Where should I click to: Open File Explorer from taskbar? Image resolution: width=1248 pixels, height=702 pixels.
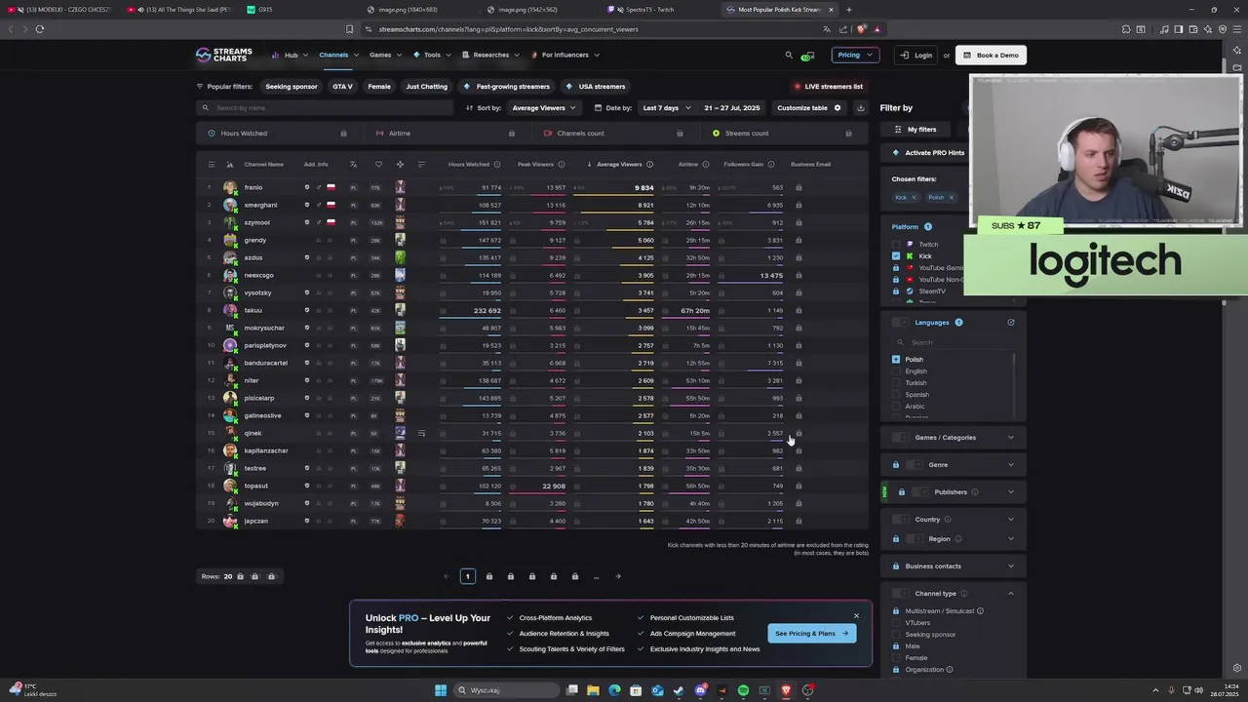coord(593,690)
